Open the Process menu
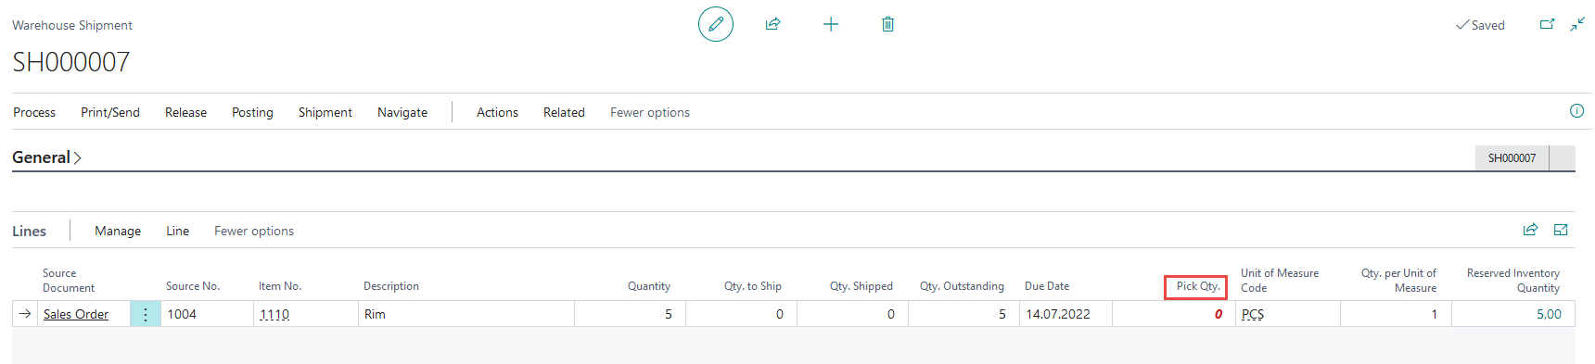Viewport: 1595px width, 364px height. coord(34,112)
